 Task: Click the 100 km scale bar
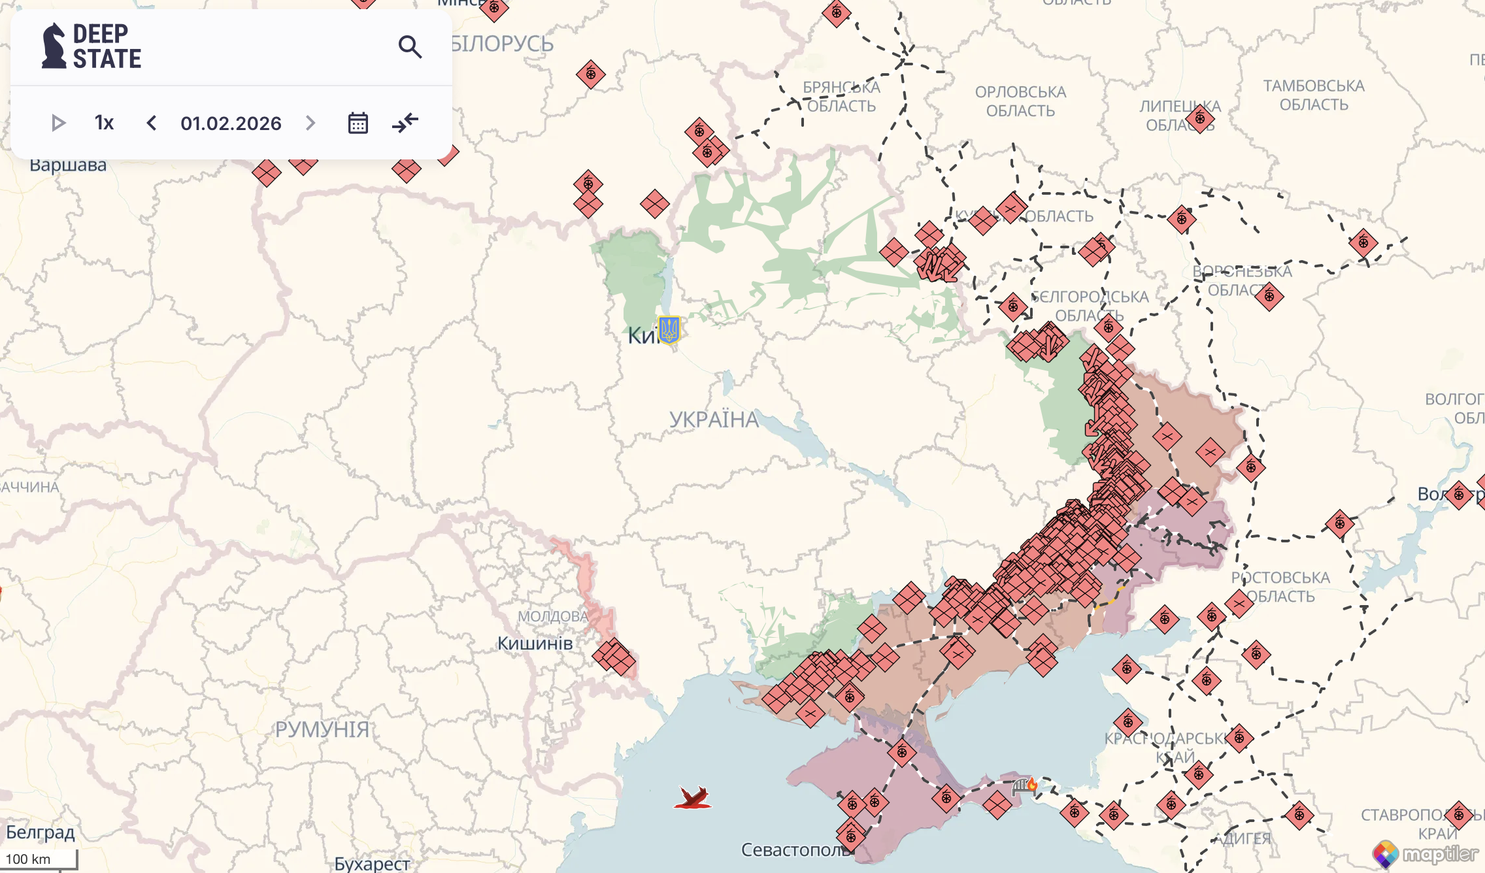(39, 859)
